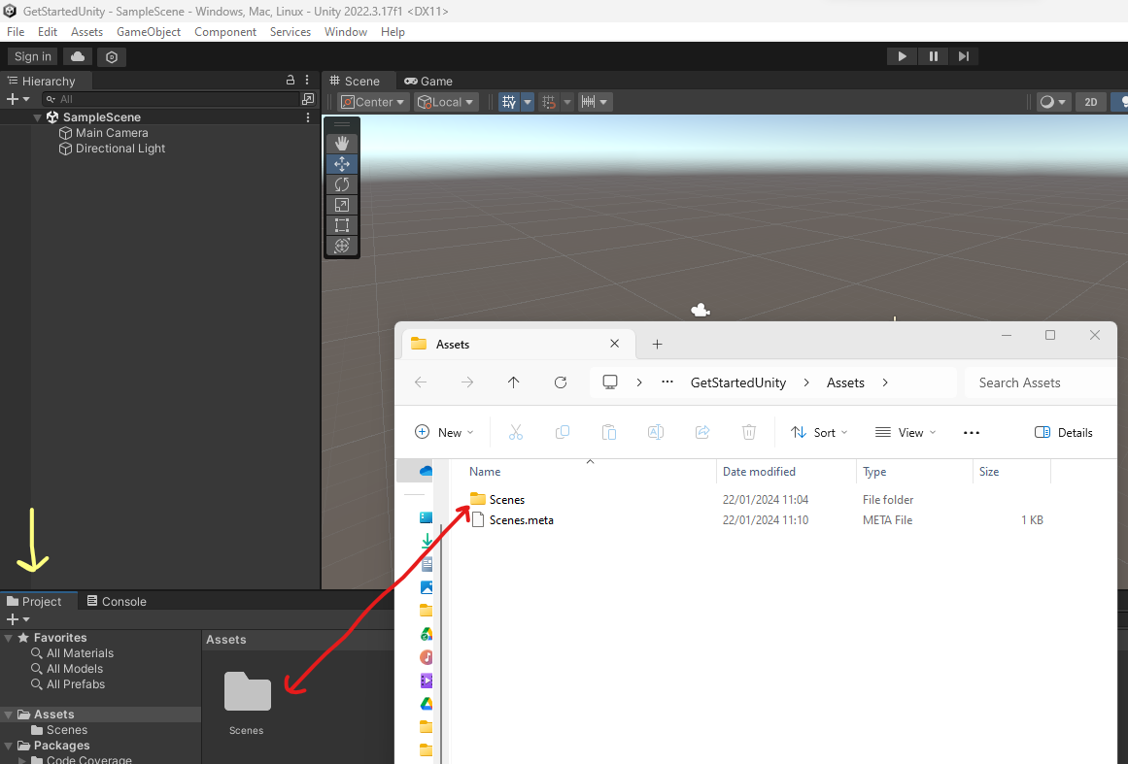Select the combined Transform tool

[x=342, y=246]
